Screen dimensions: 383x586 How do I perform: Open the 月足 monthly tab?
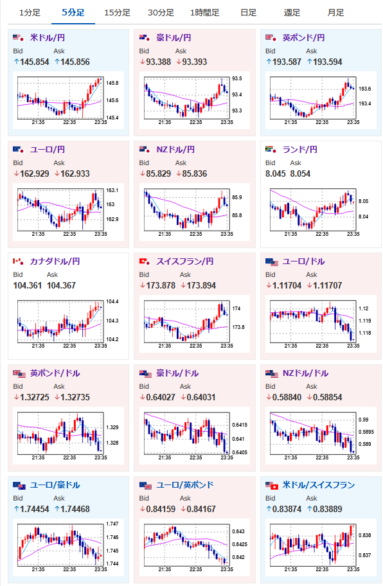coord(335,13)
